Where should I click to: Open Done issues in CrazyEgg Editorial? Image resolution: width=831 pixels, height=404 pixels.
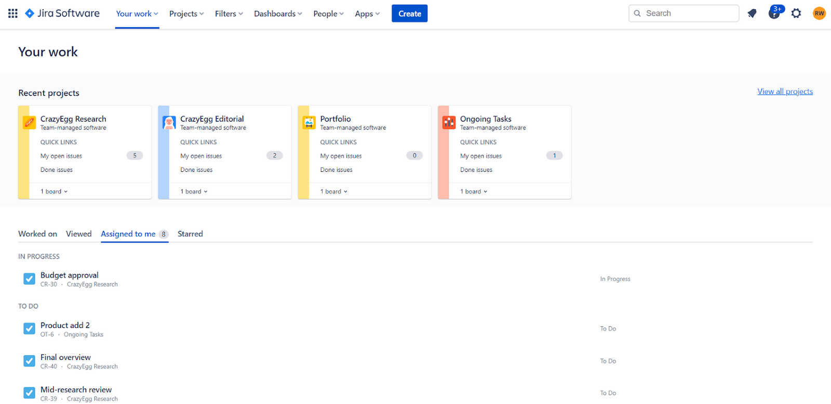pos(196,170)
